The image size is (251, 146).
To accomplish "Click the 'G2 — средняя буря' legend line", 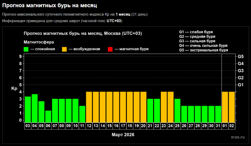I will click(x=197, y=36).
